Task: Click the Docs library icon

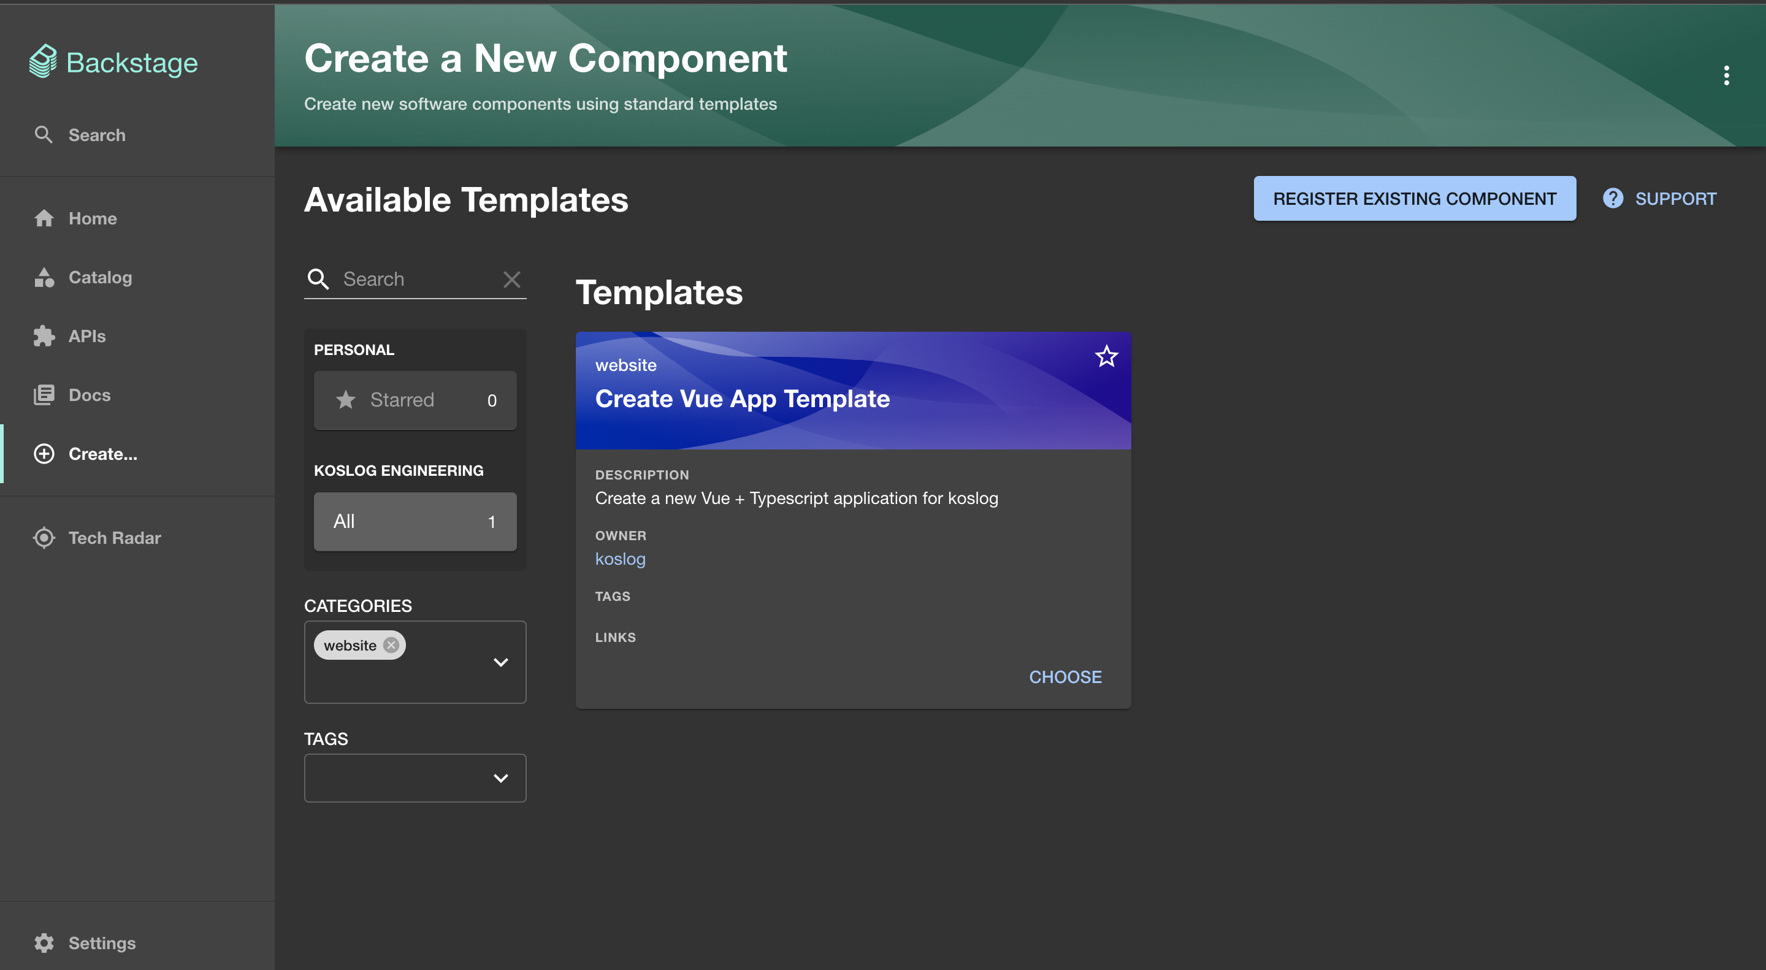Action: (44, 395)
